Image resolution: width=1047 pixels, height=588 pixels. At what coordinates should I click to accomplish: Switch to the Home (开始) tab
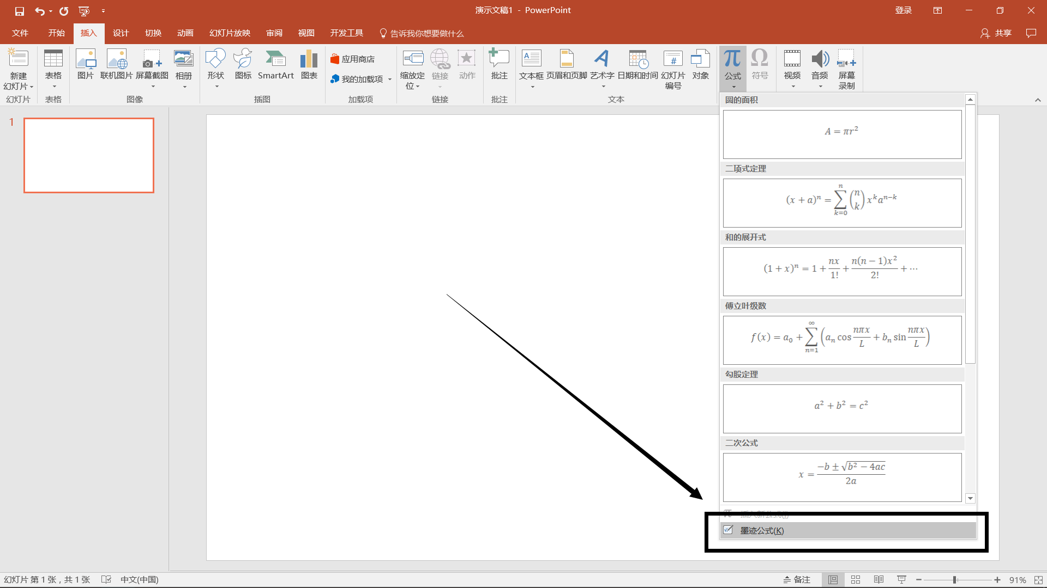click(x=57, y=33)
